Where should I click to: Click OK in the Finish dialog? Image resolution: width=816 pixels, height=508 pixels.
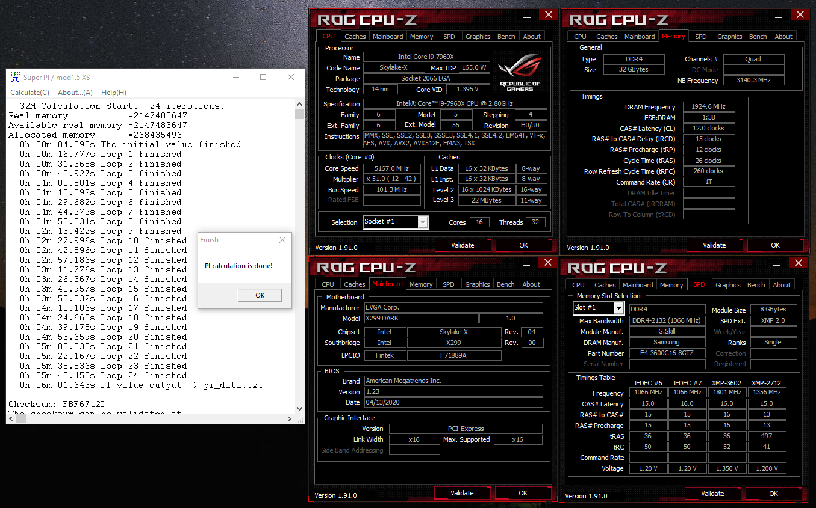pos(260,295)
